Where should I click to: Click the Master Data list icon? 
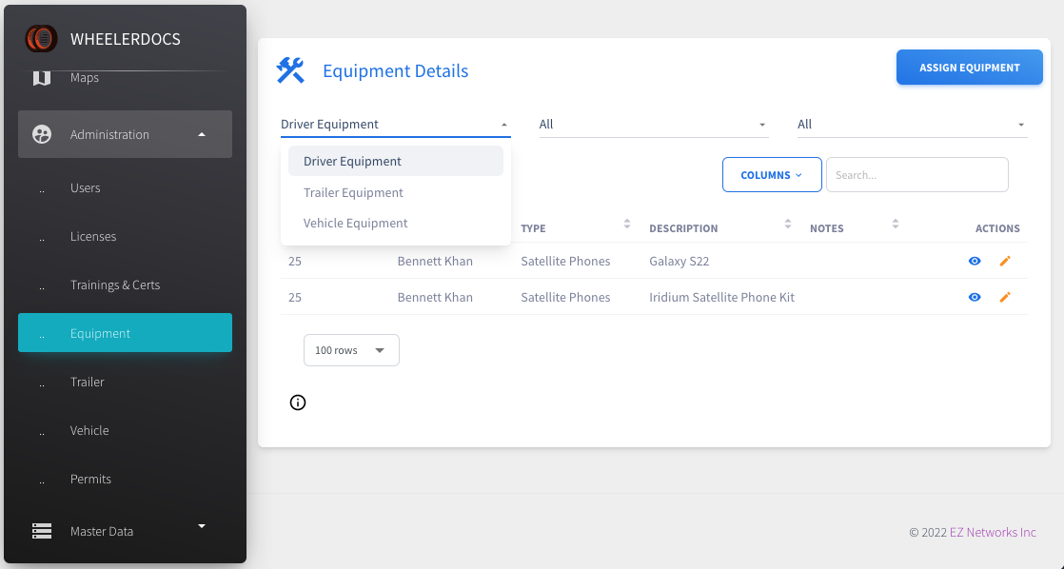[x=42, y=531]
